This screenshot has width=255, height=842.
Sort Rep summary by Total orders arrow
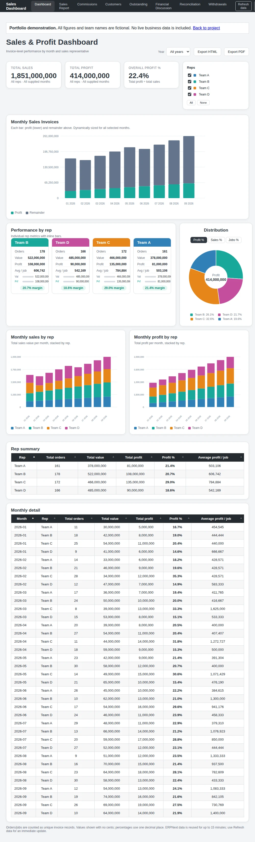(75, 457)
